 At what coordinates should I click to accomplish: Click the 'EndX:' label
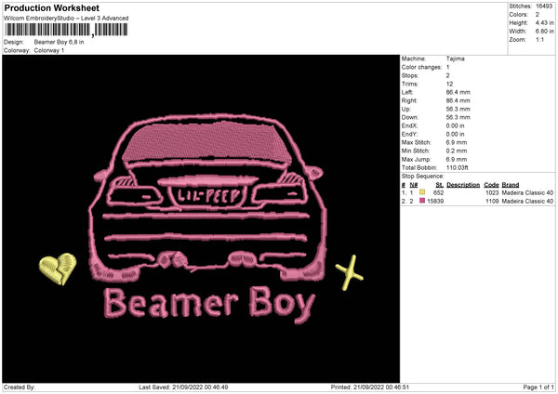point(409,125)
